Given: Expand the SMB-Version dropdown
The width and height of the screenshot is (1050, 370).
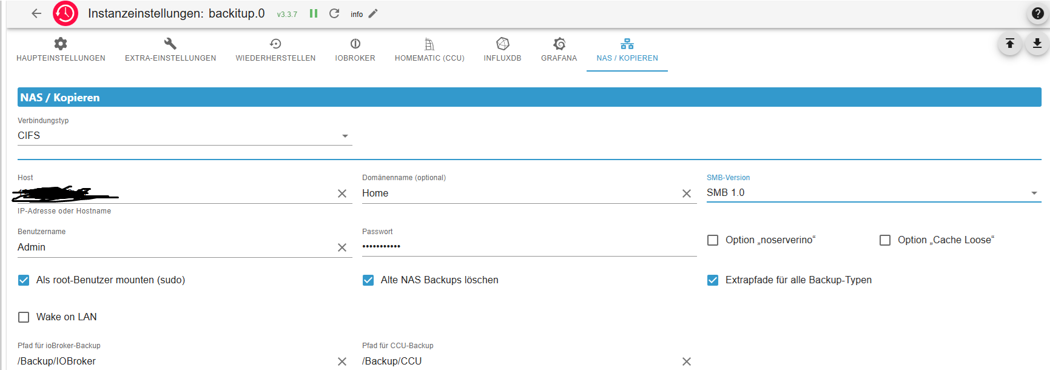Looking at the screenshot, I should [x=873, y=193].
